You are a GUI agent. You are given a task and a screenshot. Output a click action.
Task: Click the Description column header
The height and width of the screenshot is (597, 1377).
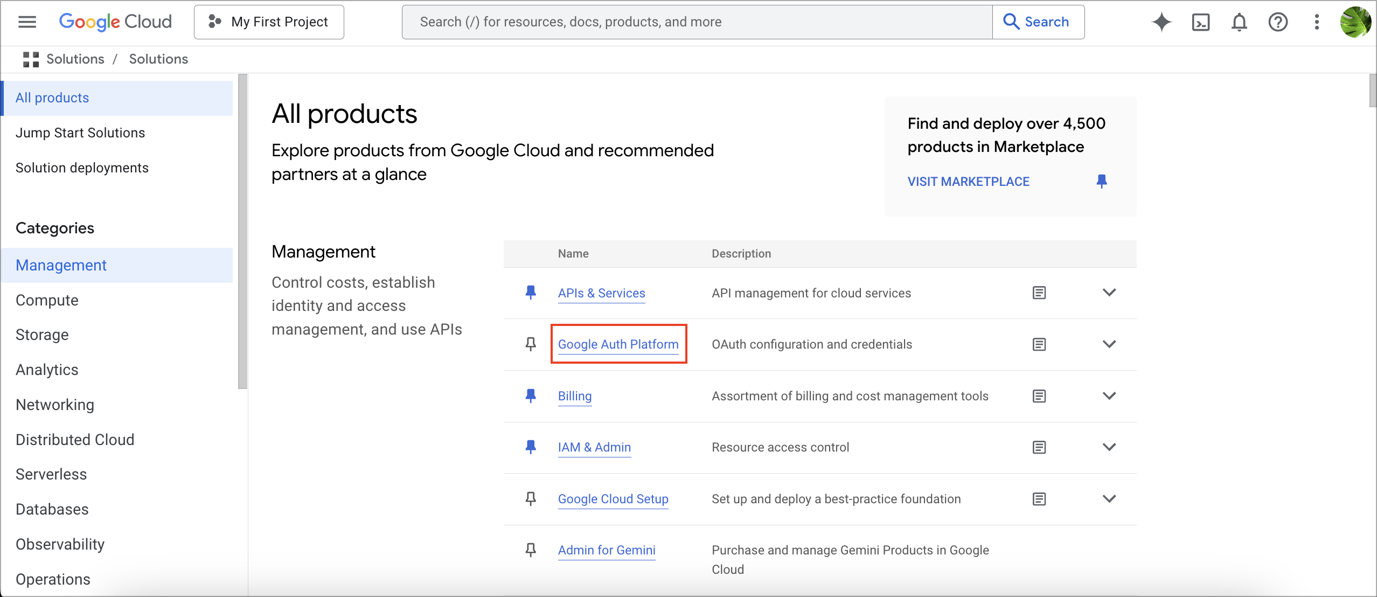[741, 254]
